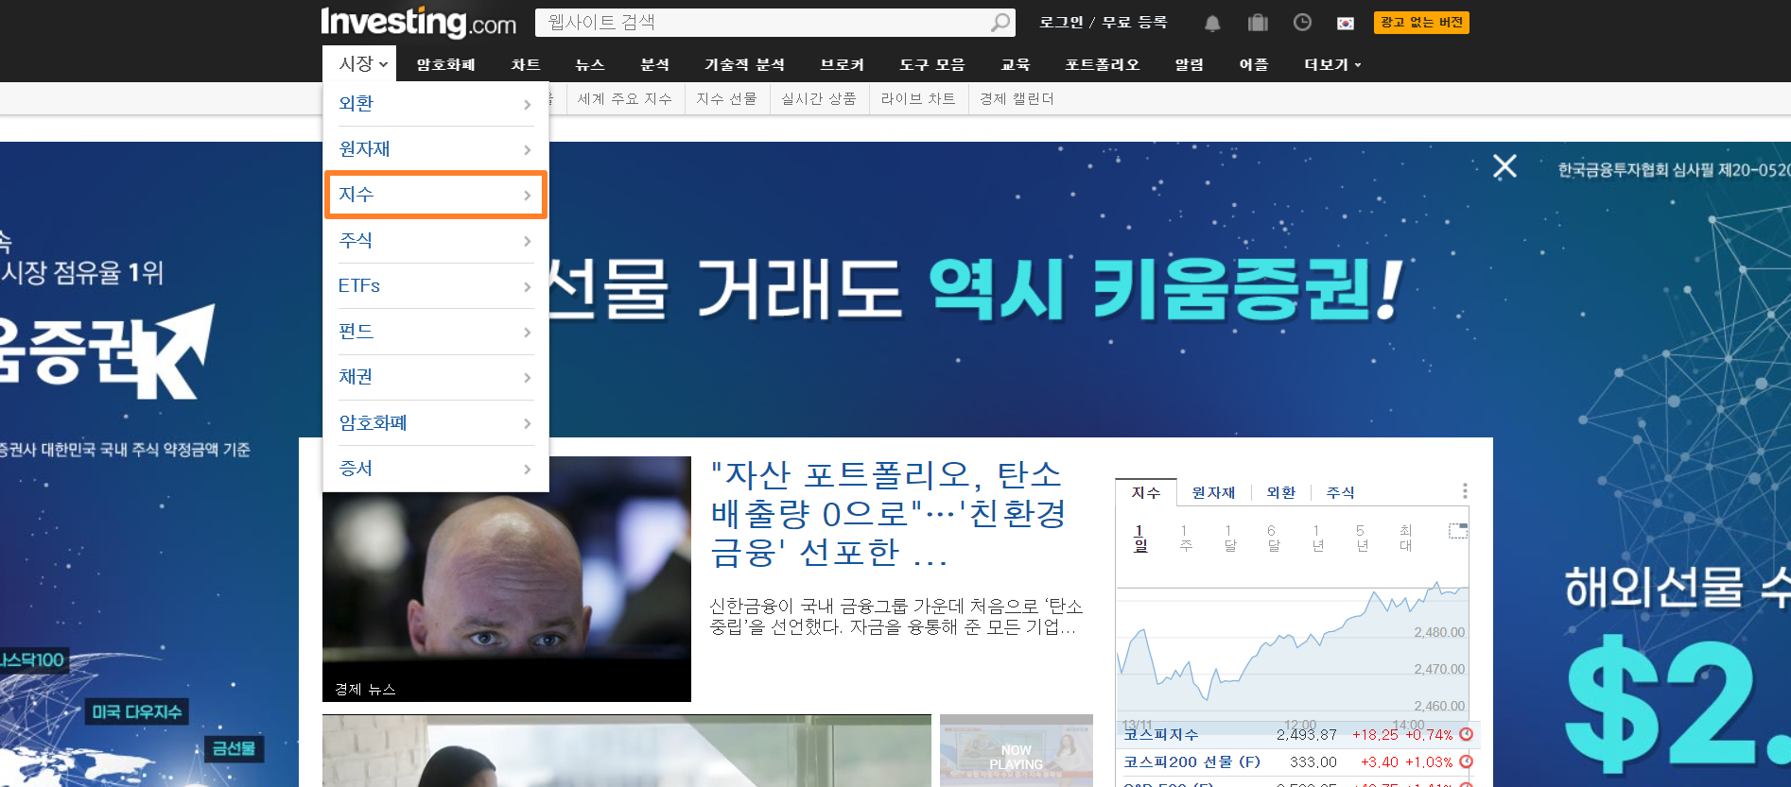Switch to the 주식 tab in the chart widget
This screenshot has width=1791, height=787.
[x=1341, y=492]
